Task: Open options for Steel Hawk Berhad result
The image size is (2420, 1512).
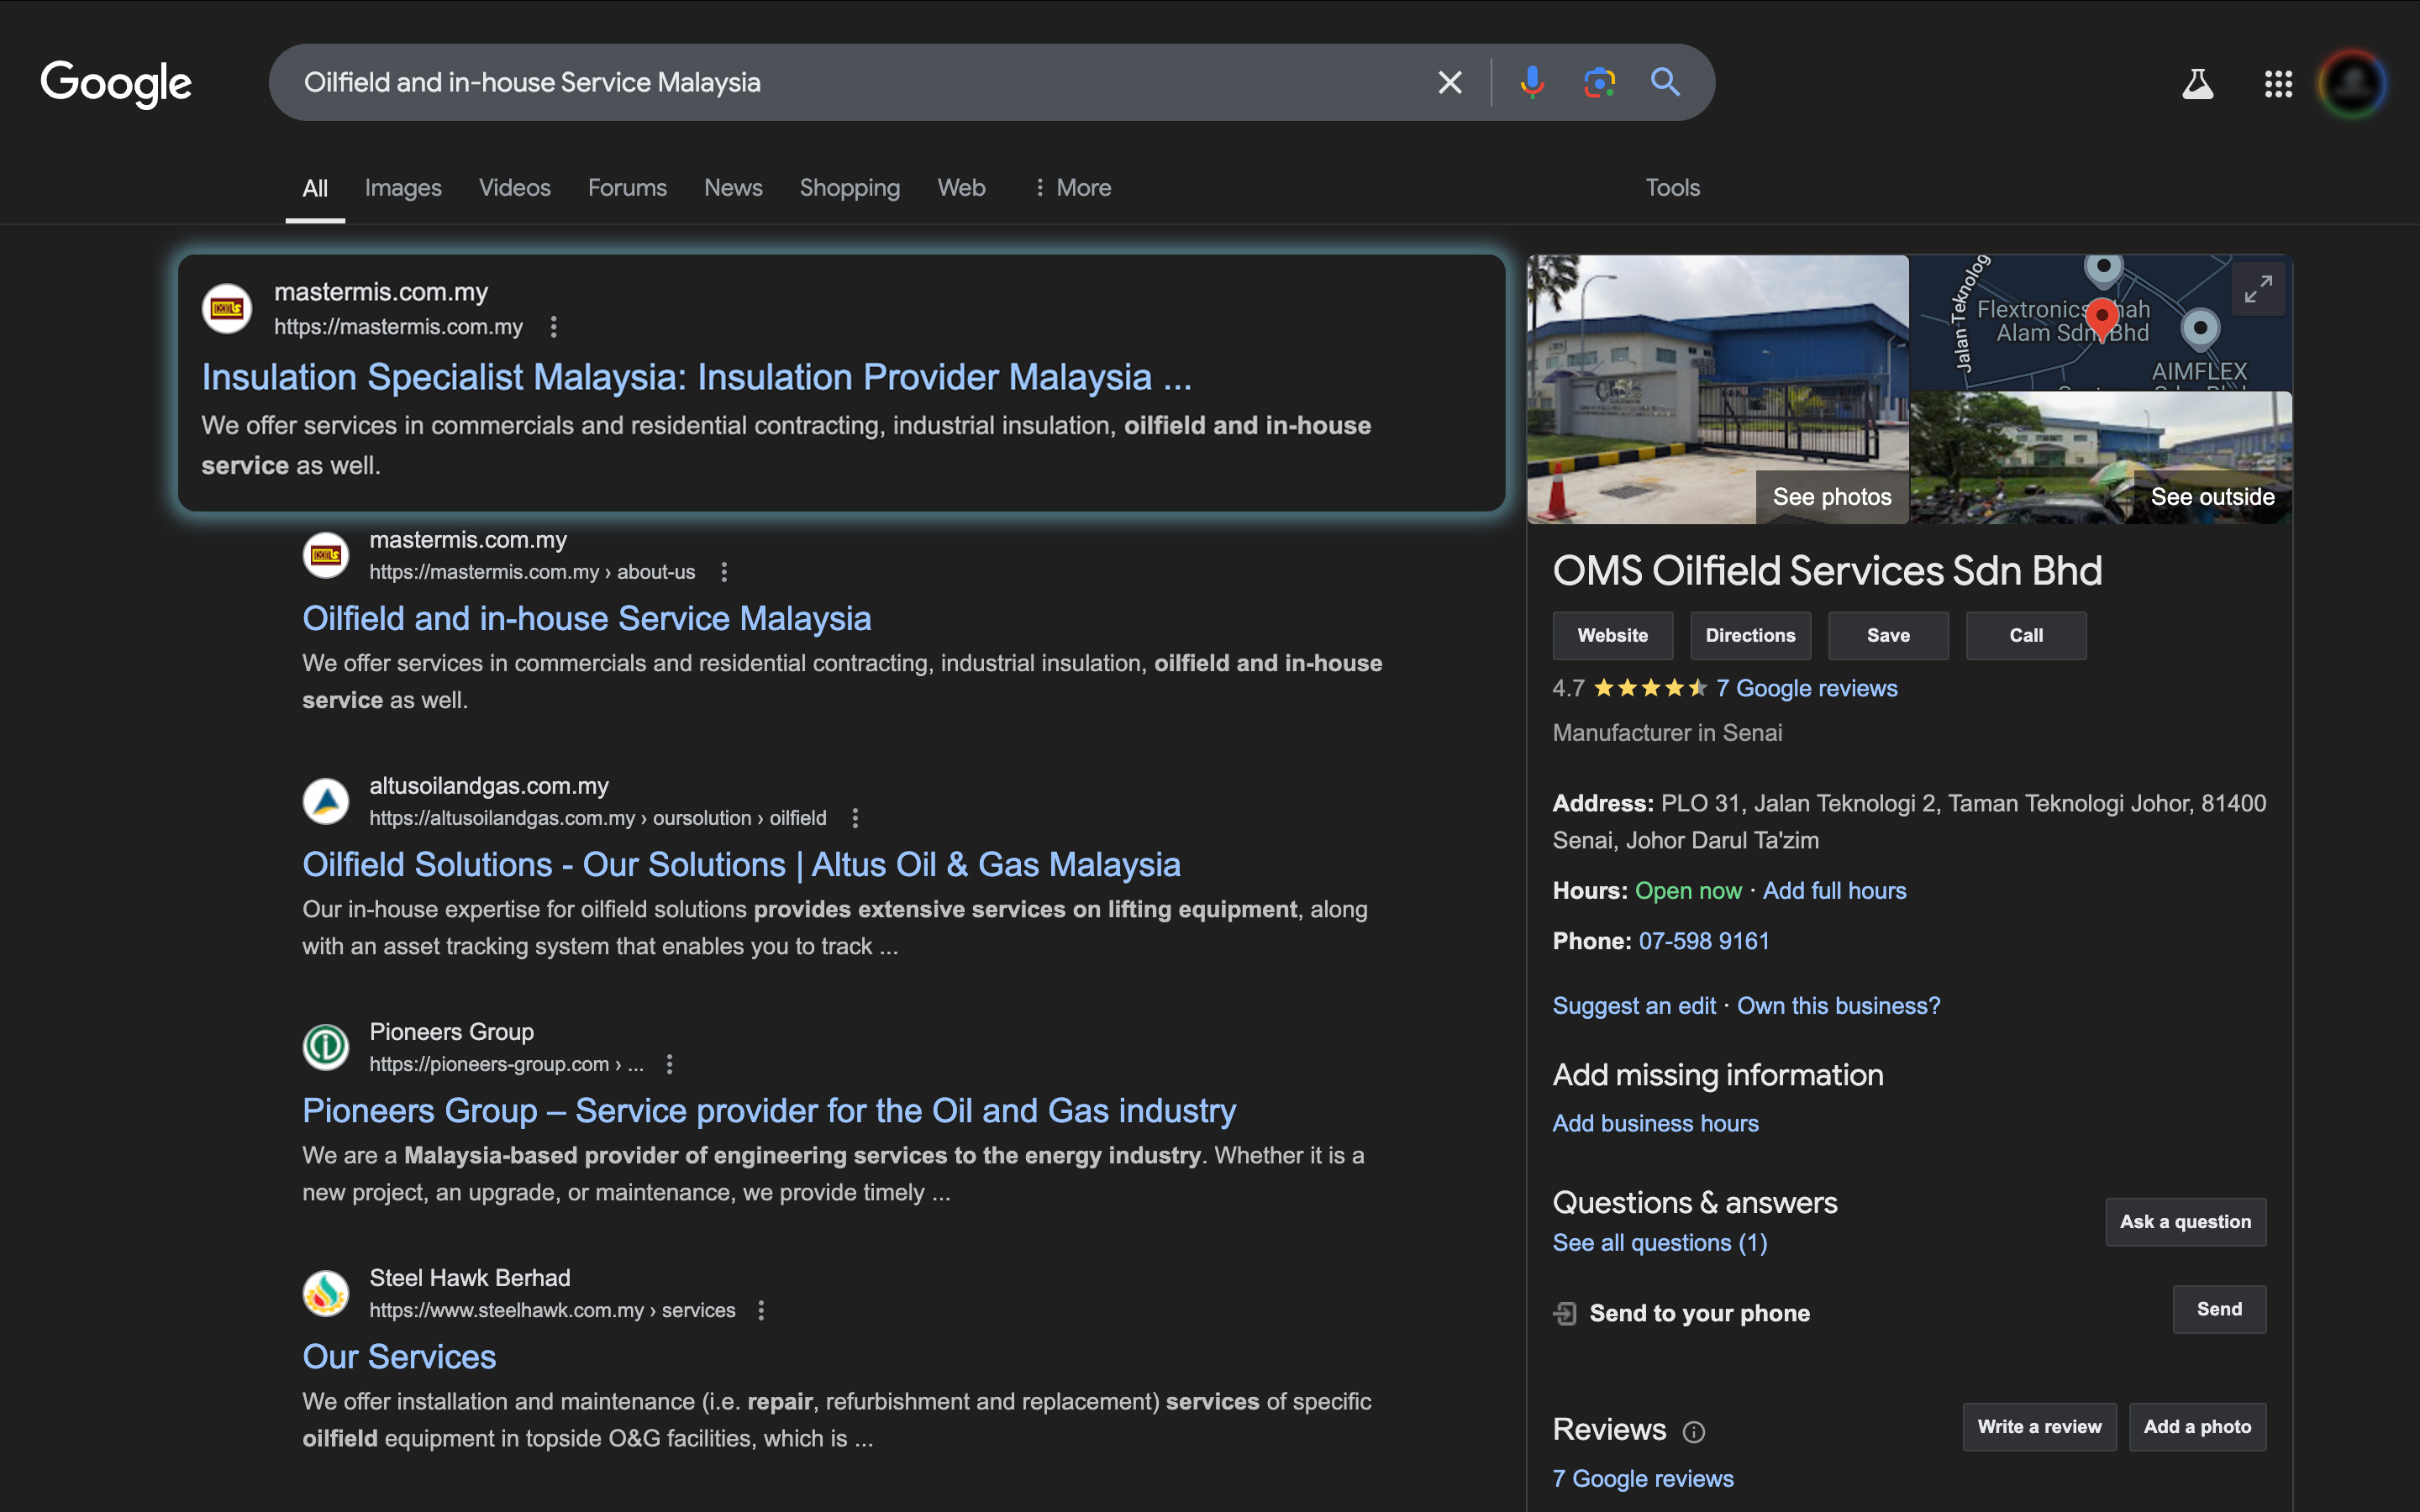Action: [x=761, y=1310]
